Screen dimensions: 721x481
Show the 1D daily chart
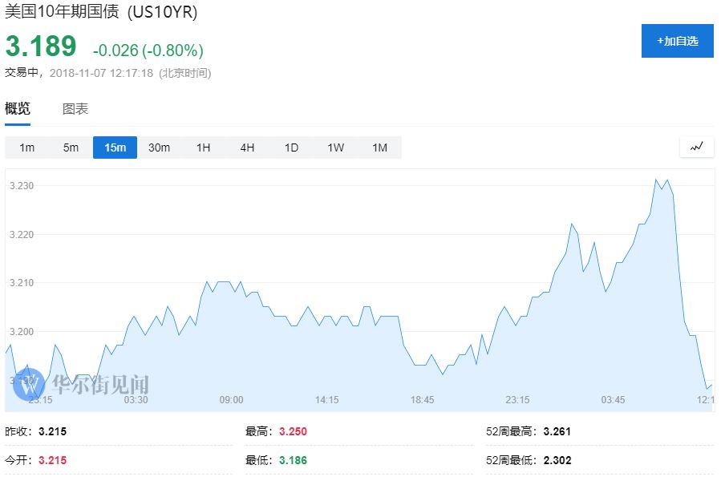(291, 148)
